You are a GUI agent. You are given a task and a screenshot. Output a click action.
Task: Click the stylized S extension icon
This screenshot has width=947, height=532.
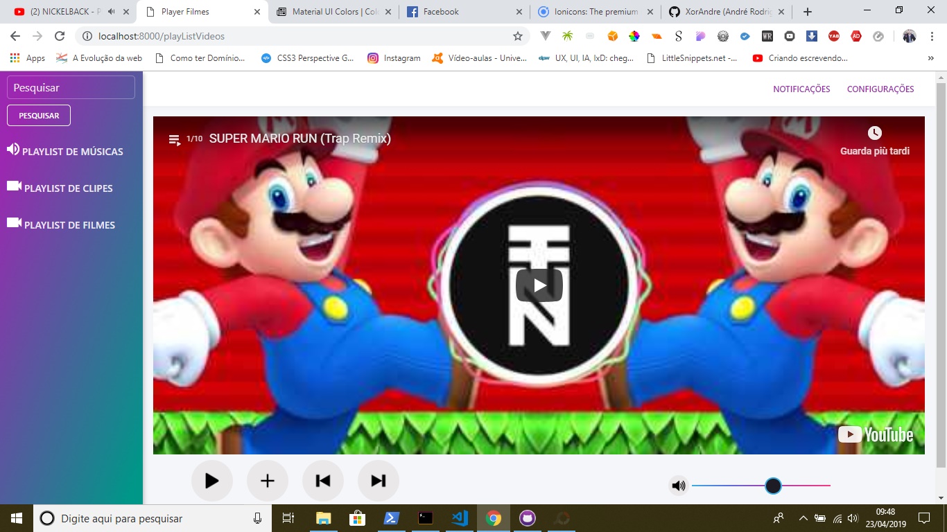pos(679,36)
